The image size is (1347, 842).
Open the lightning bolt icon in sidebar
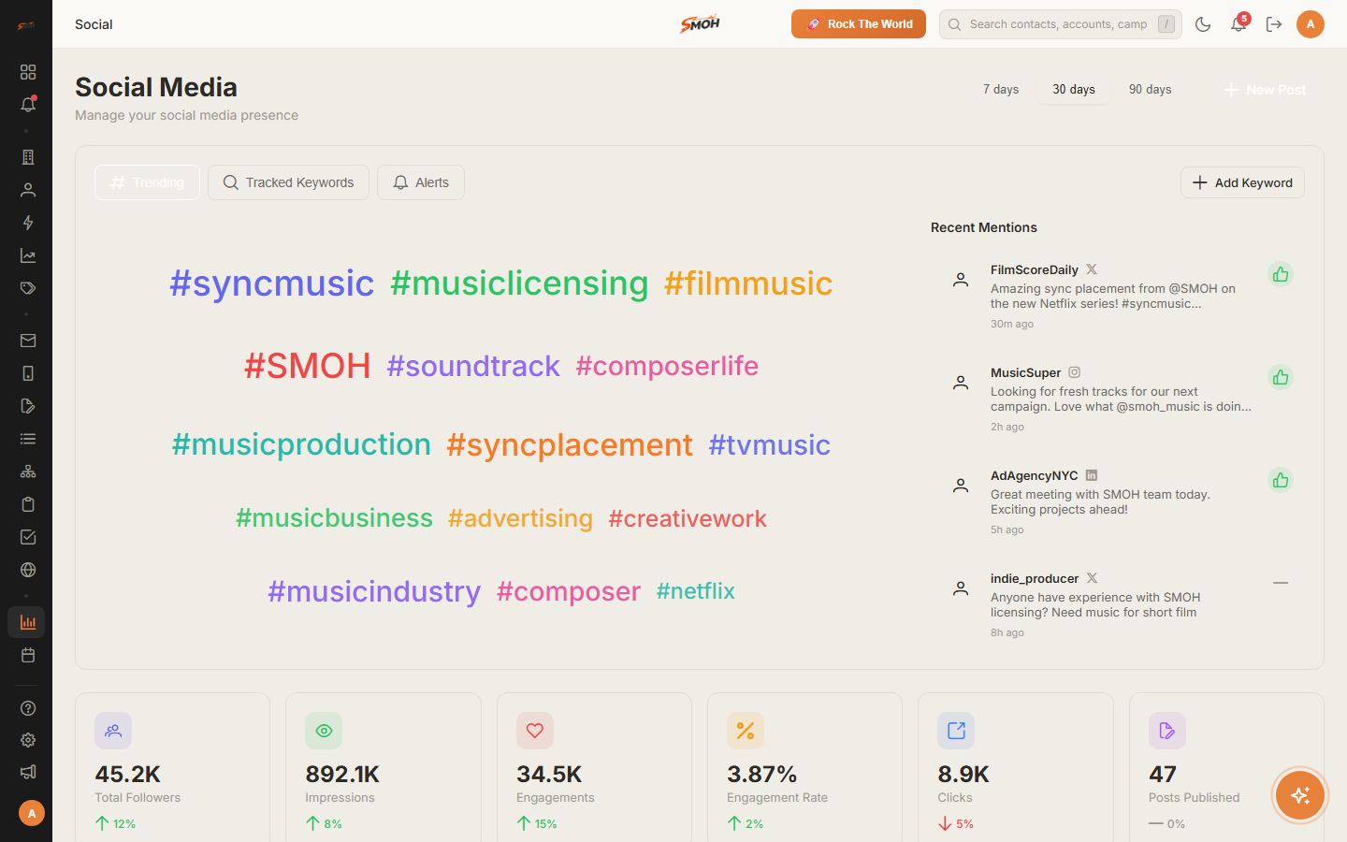28,223
